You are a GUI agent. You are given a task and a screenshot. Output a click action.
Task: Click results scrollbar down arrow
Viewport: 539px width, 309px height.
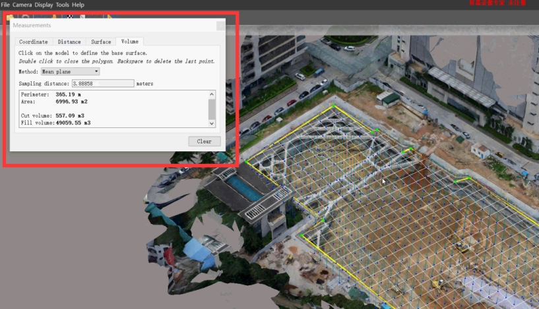[x=212, y=123]
